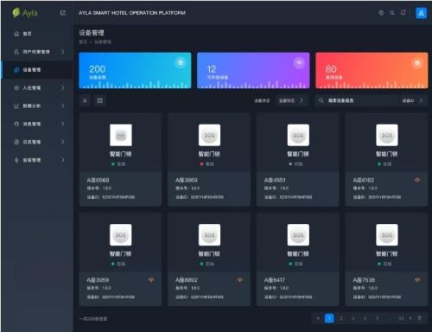Click the orange signal icon on A座3959 card
Screen dimensions: 432x332
tap(151, 280)
